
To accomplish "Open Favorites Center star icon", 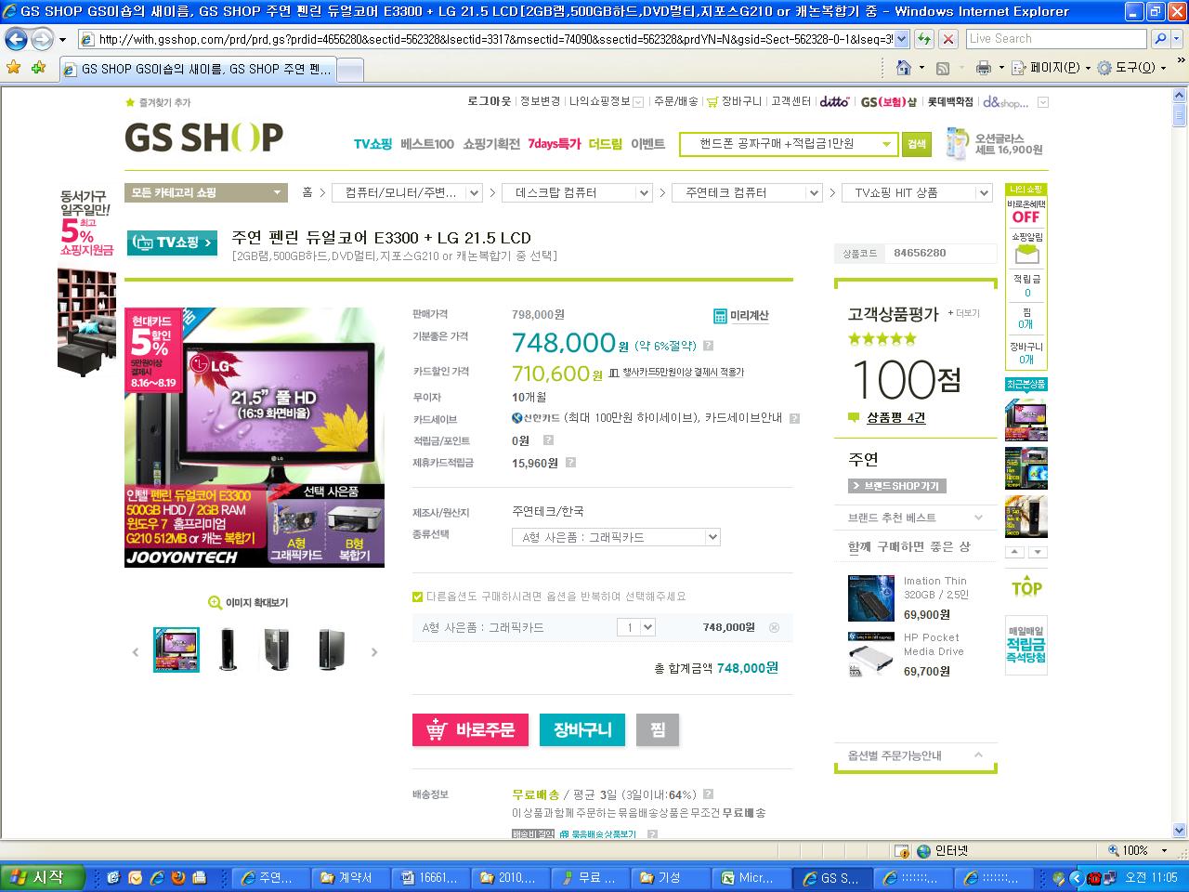I will pyautogui.click(x=13, y=68).
